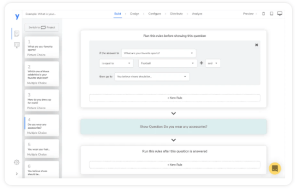This screenshot has width=295, height=189.
Task: Switch to the Design tab
Action: [135, 14]
